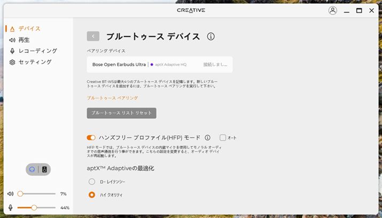
Task: Select the ハイ クオリティ radio option
Action: 92,194
